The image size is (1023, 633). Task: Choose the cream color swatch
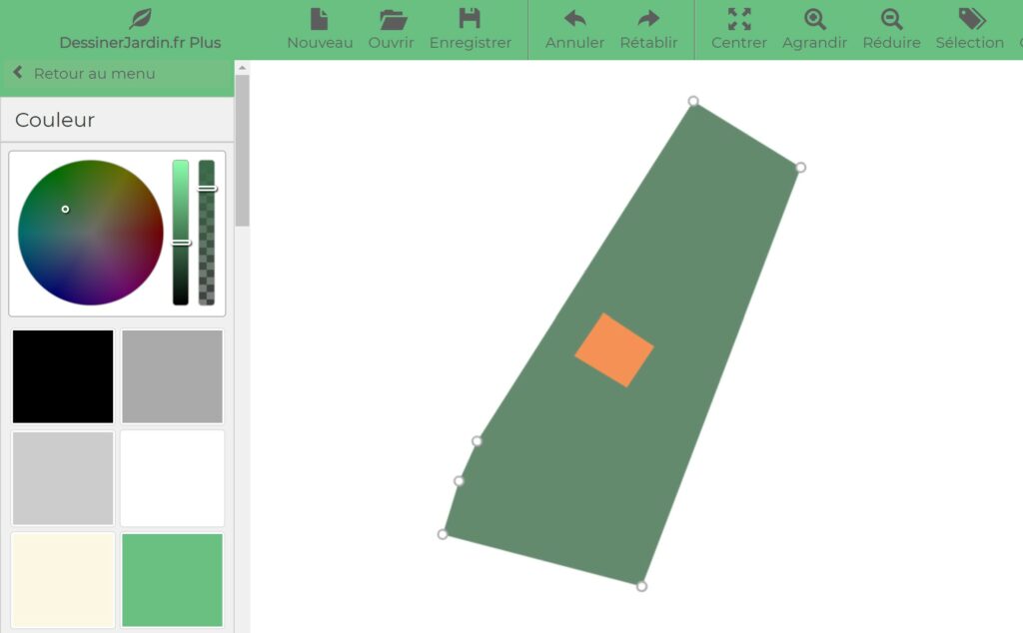63,580
